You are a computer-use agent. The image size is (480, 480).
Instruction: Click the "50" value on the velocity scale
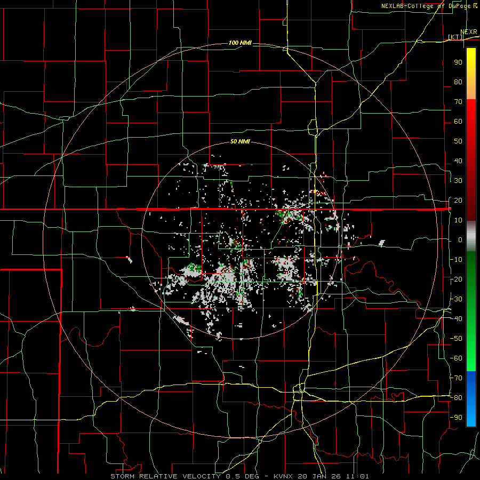pyautogui.click(x=458, y=141)
